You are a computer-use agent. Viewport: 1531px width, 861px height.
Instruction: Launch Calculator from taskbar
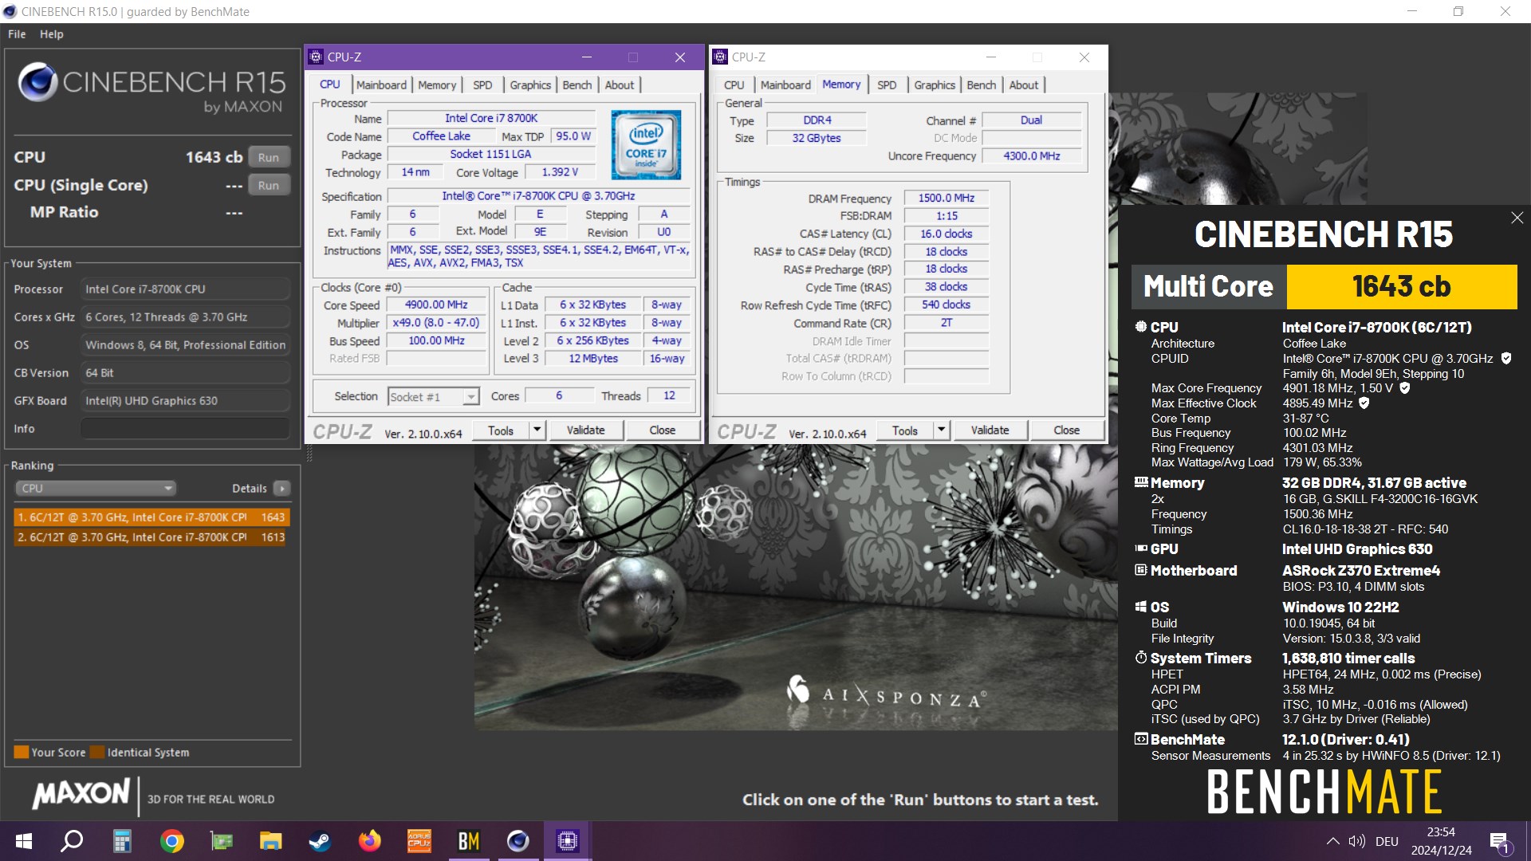122,841
